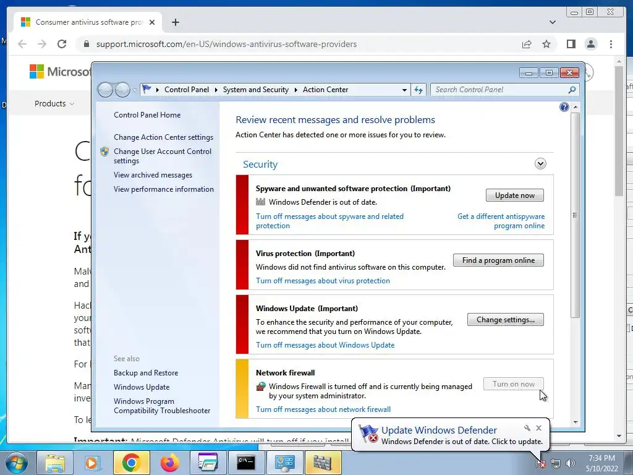Open View archived messages
633x475 pixels.
pos(153,175)
